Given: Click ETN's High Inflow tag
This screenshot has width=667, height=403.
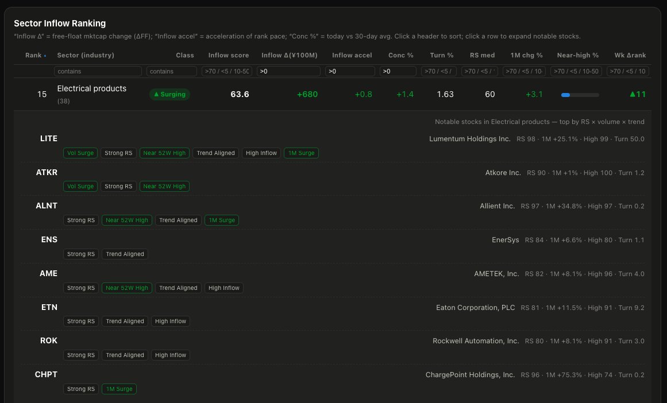Looking at the screenshot, I should point(171,321).
